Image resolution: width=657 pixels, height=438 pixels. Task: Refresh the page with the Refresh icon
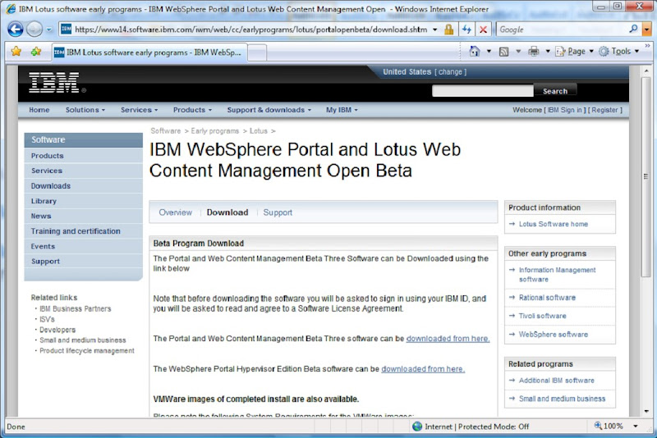point(466,30)
